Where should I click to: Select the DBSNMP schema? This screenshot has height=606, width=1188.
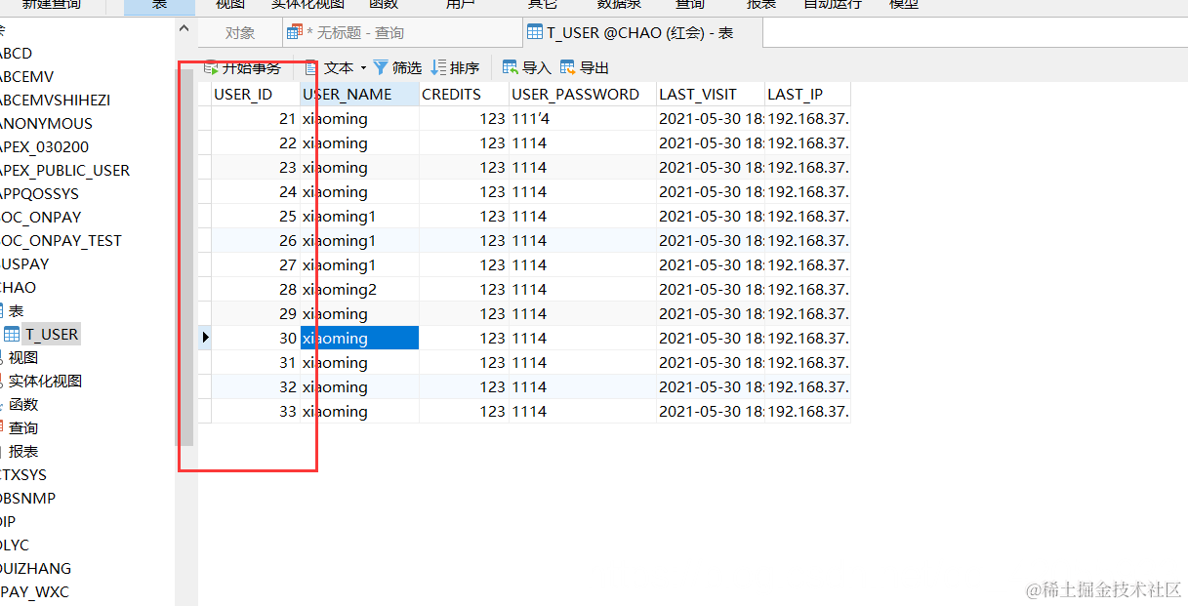coord(27,499)
